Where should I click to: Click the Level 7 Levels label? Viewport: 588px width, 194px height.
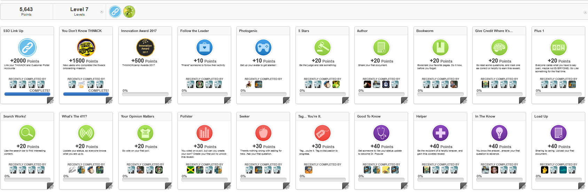(x=79, y=11)
